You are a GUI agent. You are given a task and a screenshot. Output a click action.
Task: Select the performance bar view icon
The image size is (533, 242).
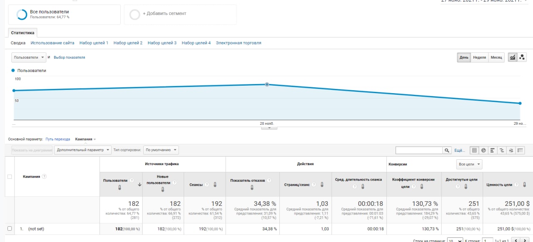[493, 150]
